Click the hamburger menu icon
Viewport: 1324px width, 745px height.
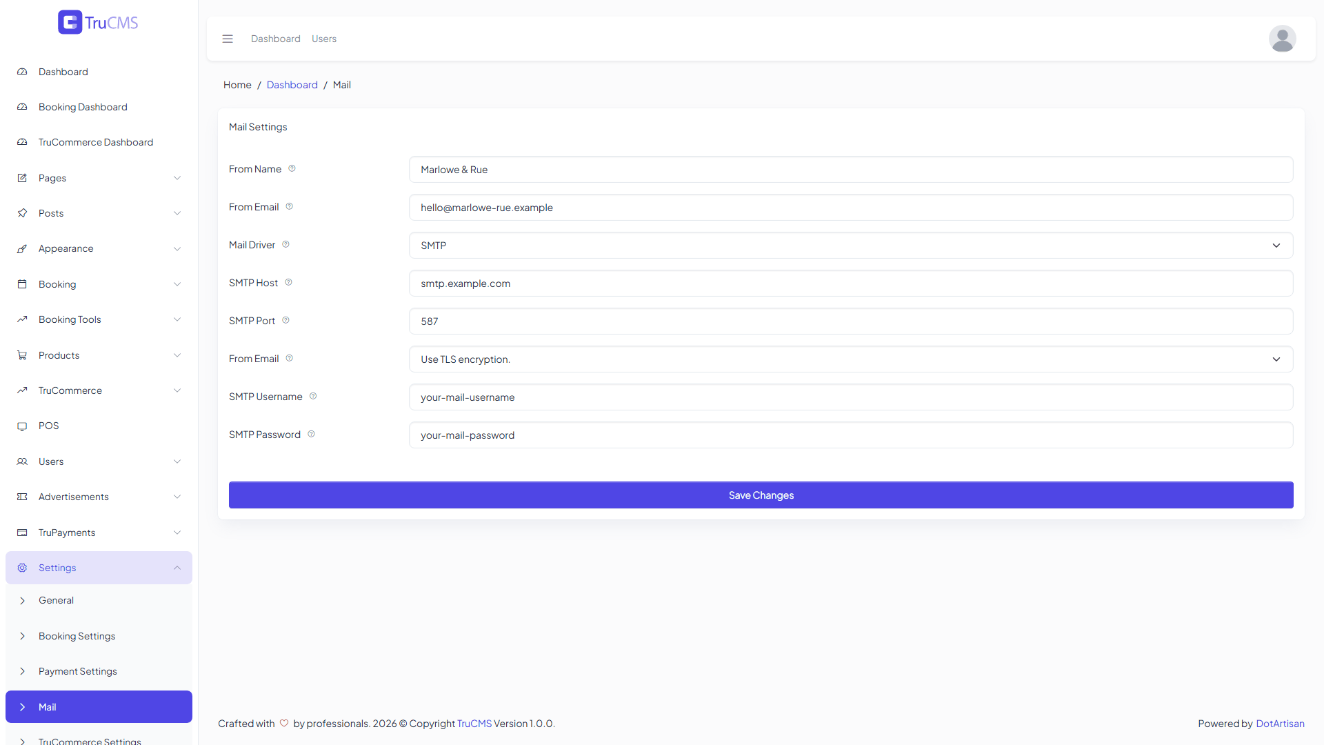(228, 39)
